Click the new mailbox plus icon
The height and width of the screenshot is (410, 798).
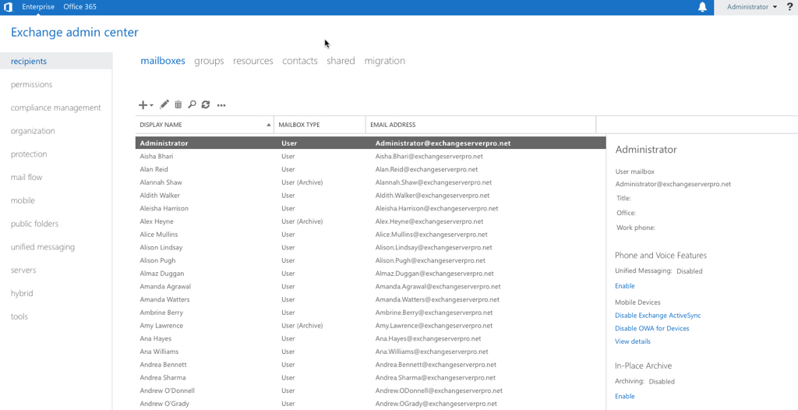click(x=143, y=105)
